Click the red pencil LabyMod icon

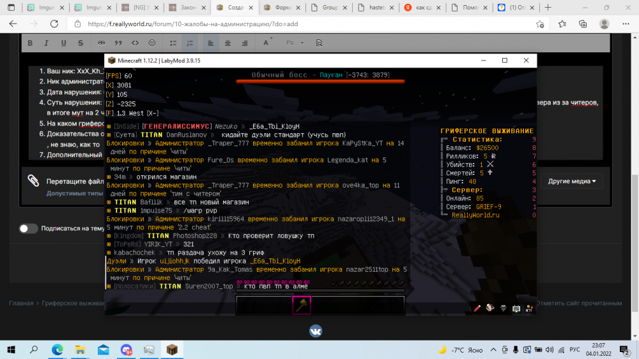click(x=477, y=308)
